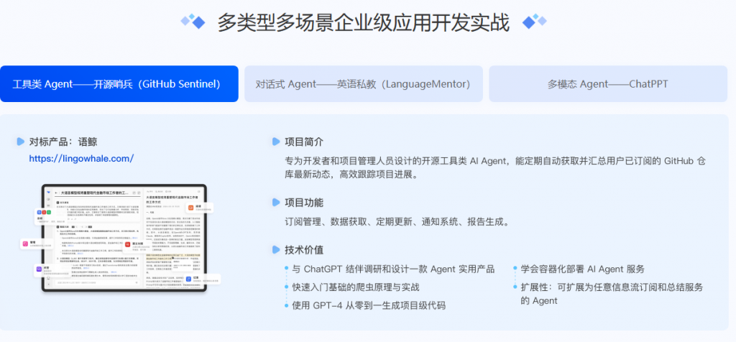
Task: Open the https://lingowhale.com/ link
Action: point(81,159)
